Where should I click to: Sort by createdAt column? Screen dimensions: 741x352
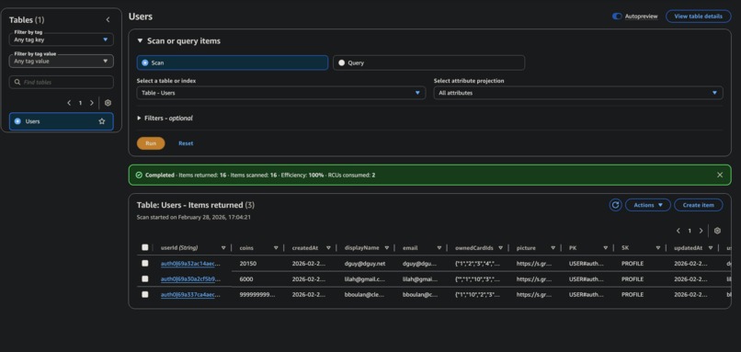(x=328, y=247)
